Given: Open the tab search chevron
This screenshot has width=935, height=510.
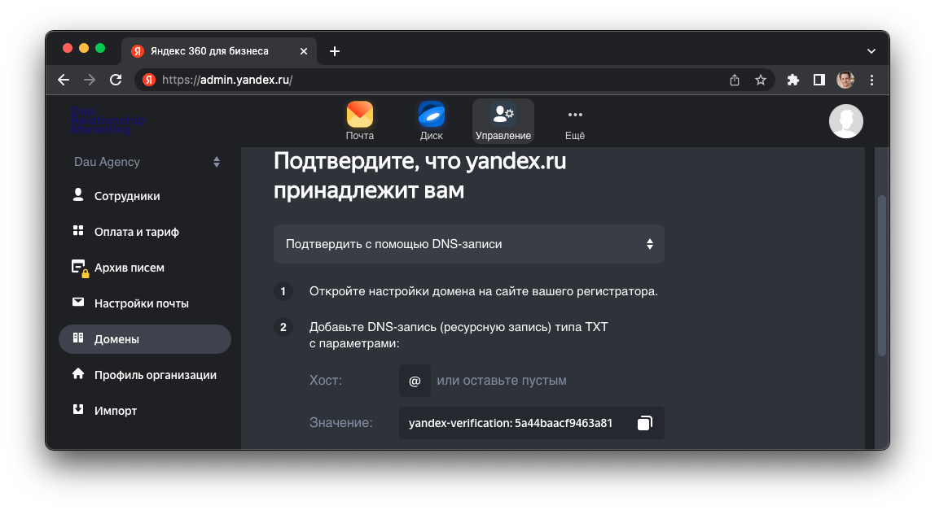Looking at the screenshot, I should [x=871, y=51].
